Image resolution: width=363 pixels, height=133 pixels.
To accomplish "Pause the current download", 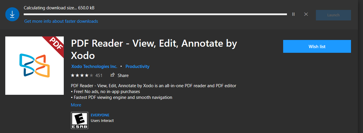I will tap(293, 14).
